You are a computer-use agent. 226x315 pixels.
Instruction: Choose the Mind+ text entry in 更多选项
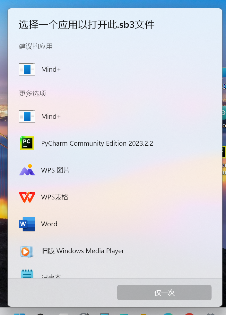(x=51, y=117)
